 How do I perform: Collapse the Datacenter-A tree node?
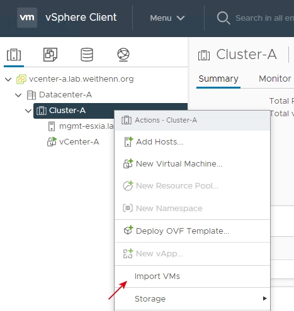tap(18, 95)
